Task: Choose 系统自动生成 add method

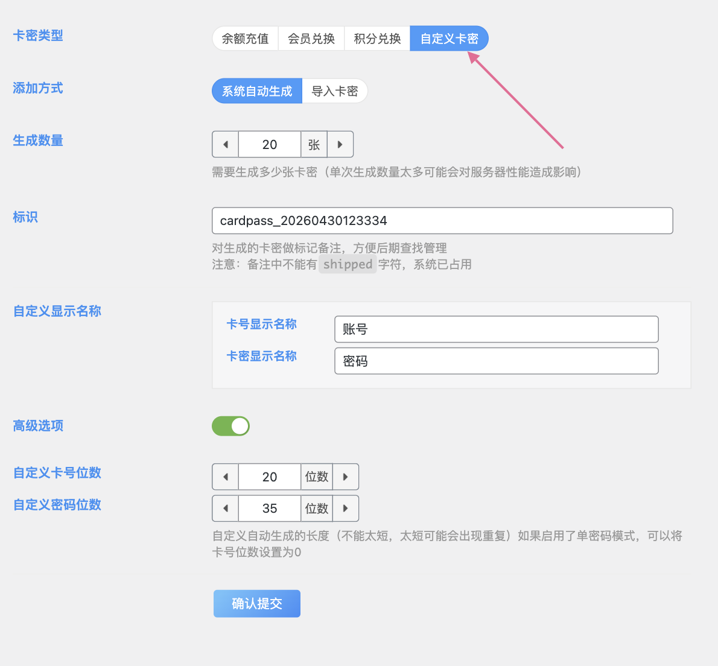Action: tap(257, 91)
